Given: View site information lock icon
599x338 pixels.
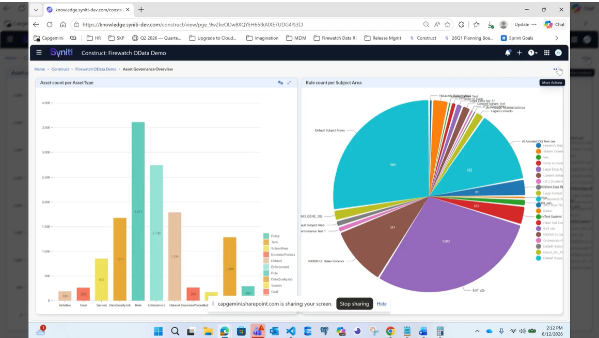Looking at the screenshot, I should pos(76,24).
